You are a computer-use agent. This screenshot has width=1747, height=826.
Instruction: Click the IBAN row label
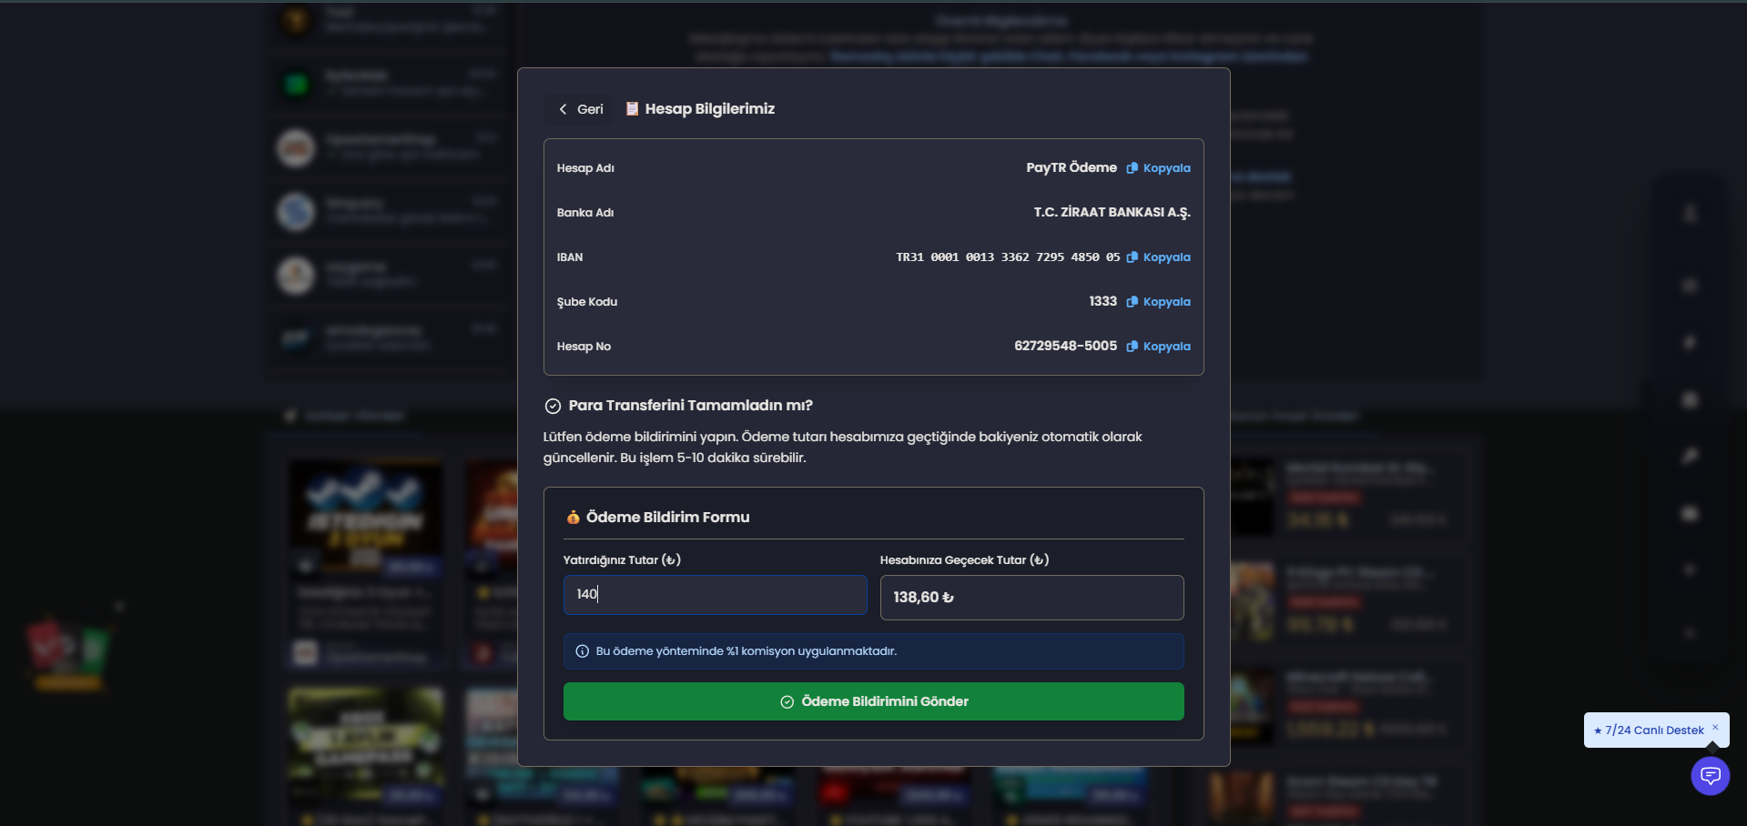[570, 257]
